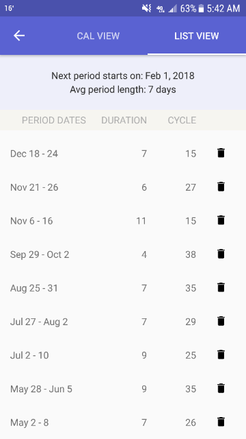Tap the back arrow icon

click(19, 36)
